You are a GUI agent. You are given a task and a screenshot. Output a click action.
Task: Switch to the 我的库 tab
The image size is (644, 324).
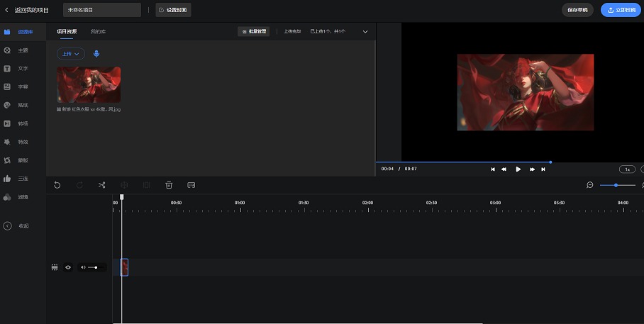pos(98,32)
